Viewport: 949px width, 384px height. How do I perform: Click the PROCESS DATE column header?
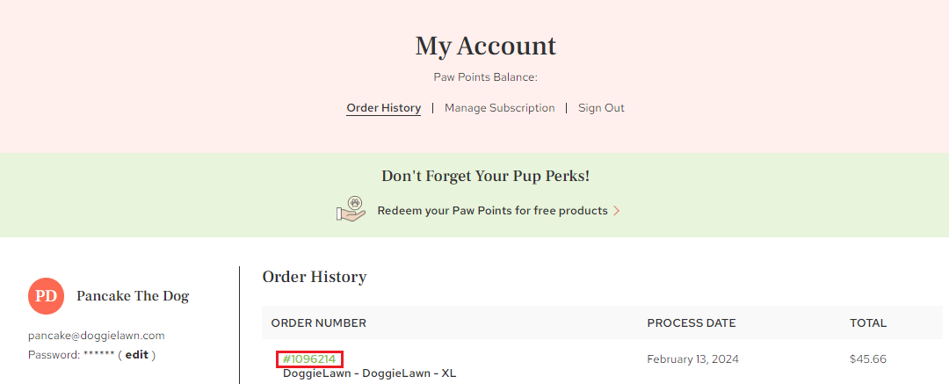click(692, 322)
